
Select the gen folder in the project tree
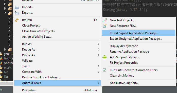point(6,54)
